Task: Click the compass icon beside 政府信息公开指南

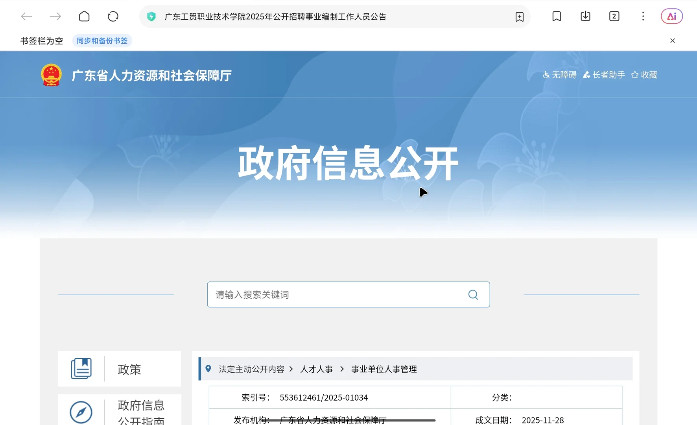Action: pos(81,412)
